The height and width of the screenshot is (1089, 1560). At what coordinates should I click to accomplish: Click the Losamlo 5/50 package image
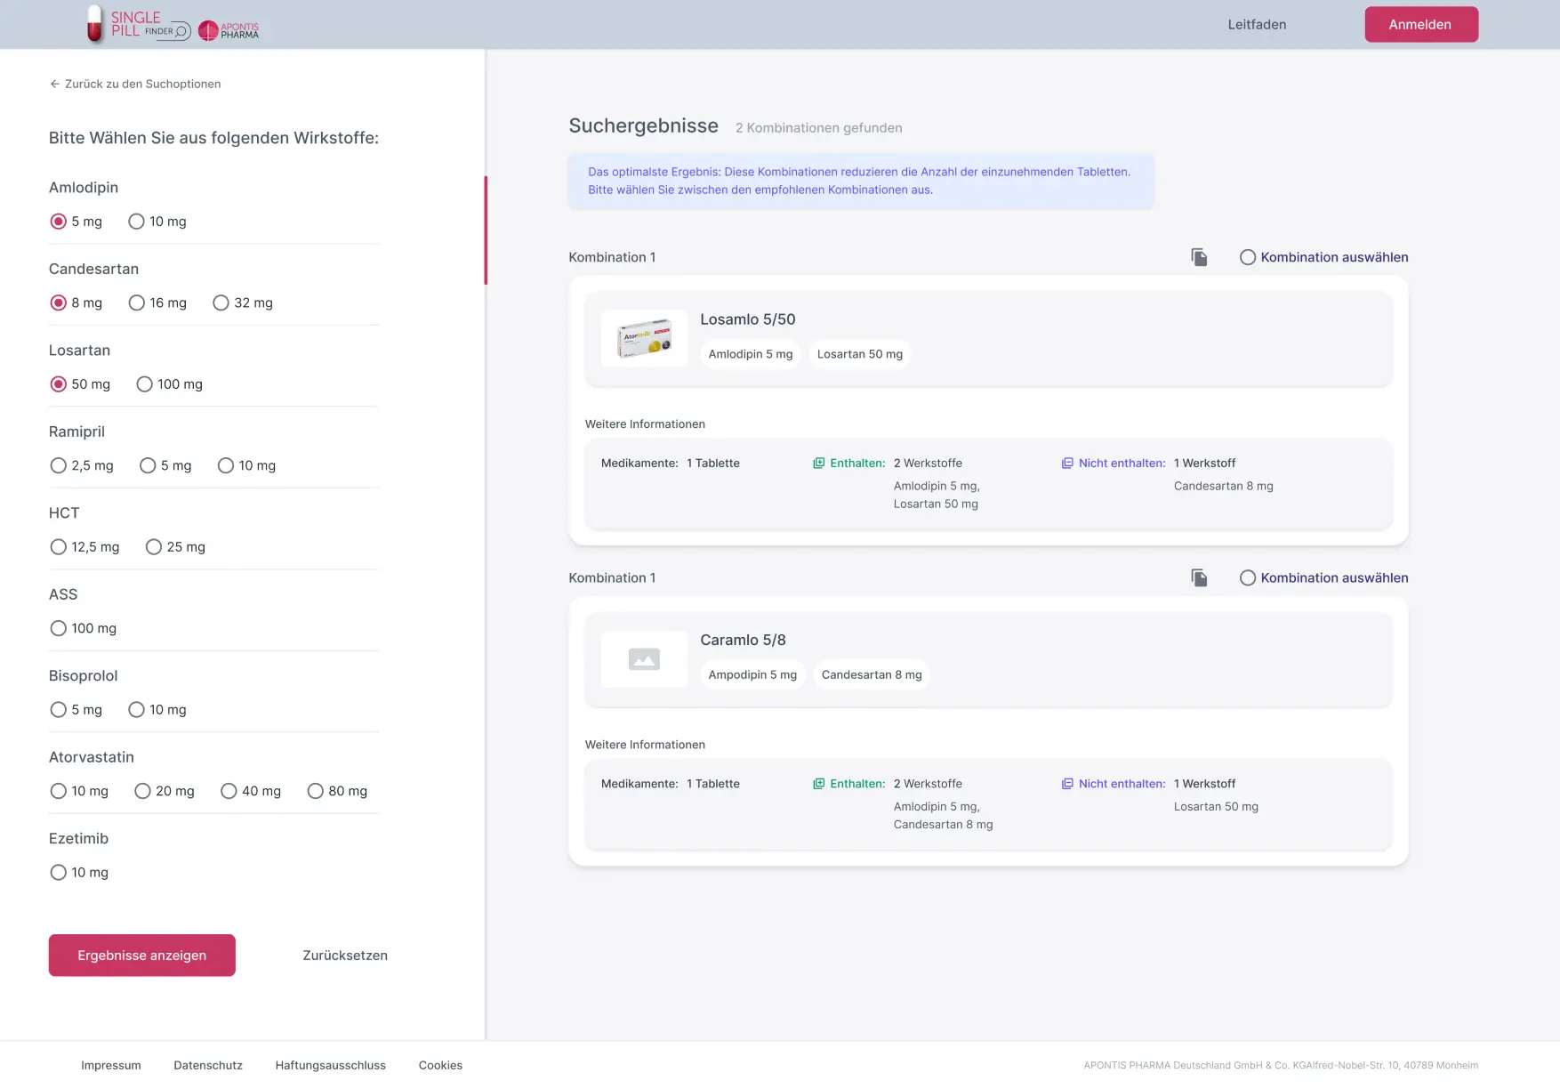(x=644, y=339)
